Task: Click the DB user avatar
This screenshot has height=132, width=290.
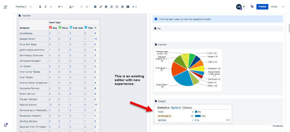Action: tap(239, 7)
